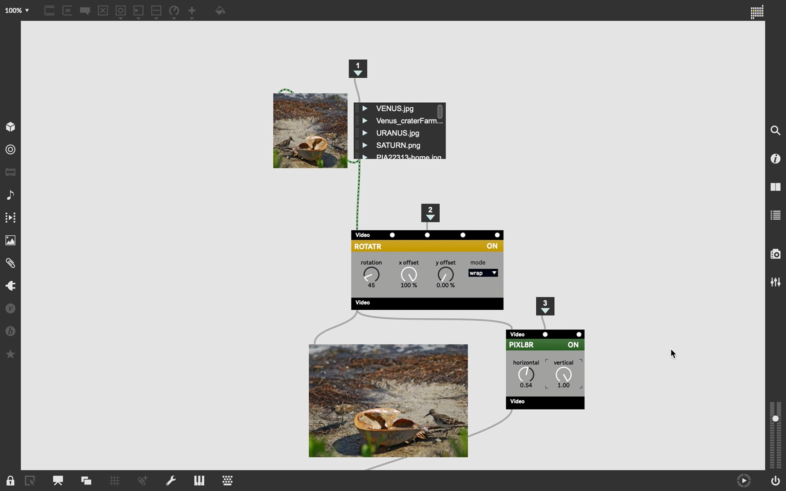Viewport: 786px width, 491px height.
Task: Click the message box icon in top toolbar
Action: click(68, 11)
